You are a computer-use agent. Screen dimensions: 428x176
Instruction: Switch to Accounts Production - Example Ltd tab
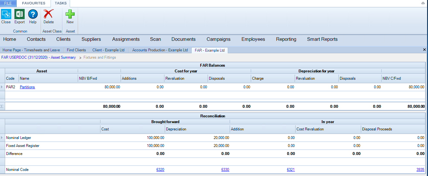click(160, 50)
